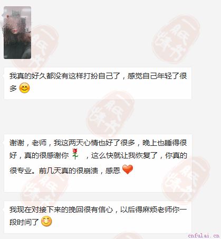Click the text "真的很感谢你" before the rose
Image resolution: width=221 pixels, height=239 pixels.
point(46,155)
